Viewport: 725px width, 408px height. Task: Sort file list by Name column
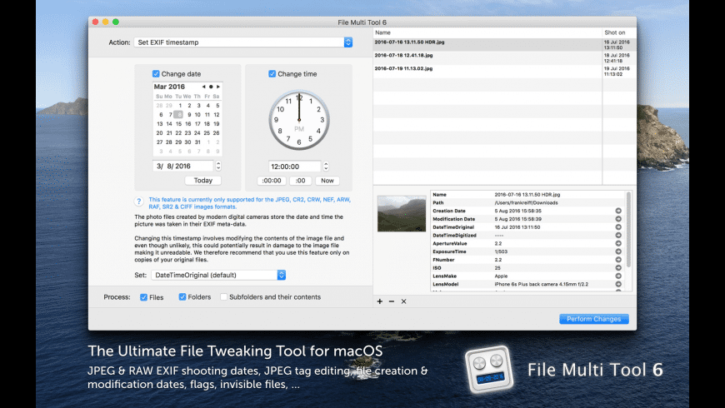click(487, 32)
